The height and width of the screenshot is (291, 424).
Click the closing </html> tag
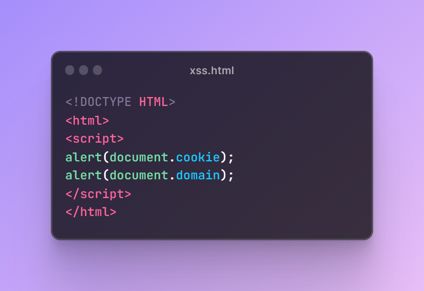[91, 212]
